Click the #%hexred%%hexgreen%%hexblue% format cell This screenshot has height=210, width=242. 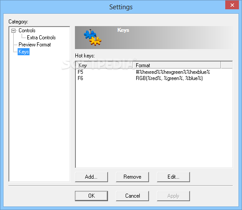point(173,72)
